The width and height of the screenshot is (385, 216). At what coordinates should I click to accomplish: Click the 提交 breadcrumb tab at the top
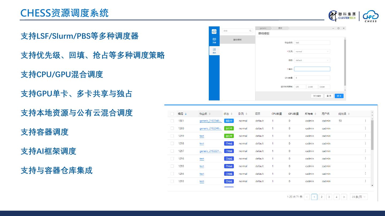[x=280, y=28]
